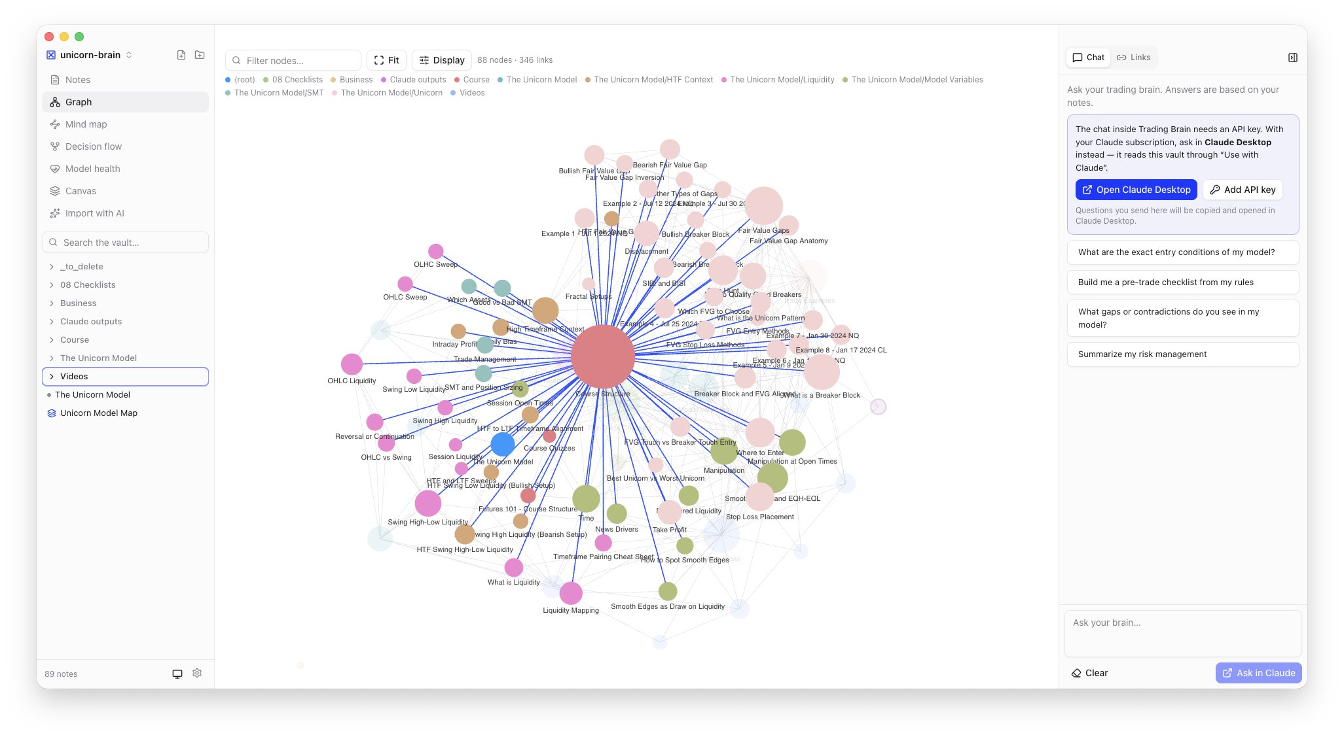Select 'Build me a pre-trade checklist' suggestion

[1183, 283]
